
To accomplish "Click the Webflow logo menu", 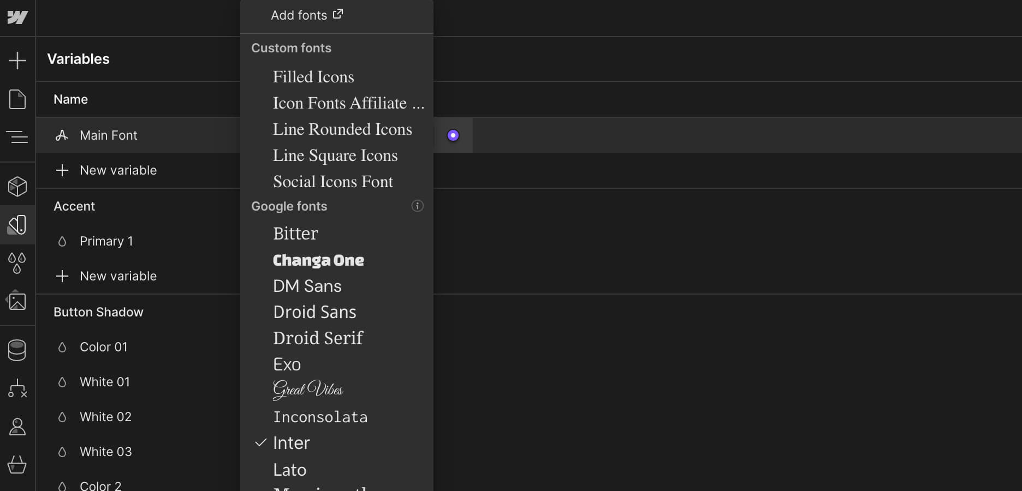I will (x=17, y=17).
